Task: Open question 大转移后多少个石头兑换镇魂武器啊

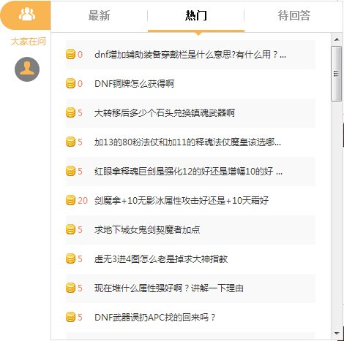Action: tap(165, 113)
